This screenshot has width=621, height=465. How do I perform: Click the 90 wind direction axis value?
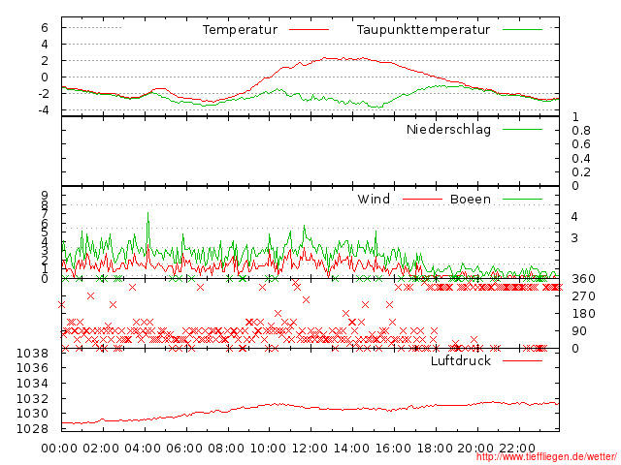[x=579, y=331]
